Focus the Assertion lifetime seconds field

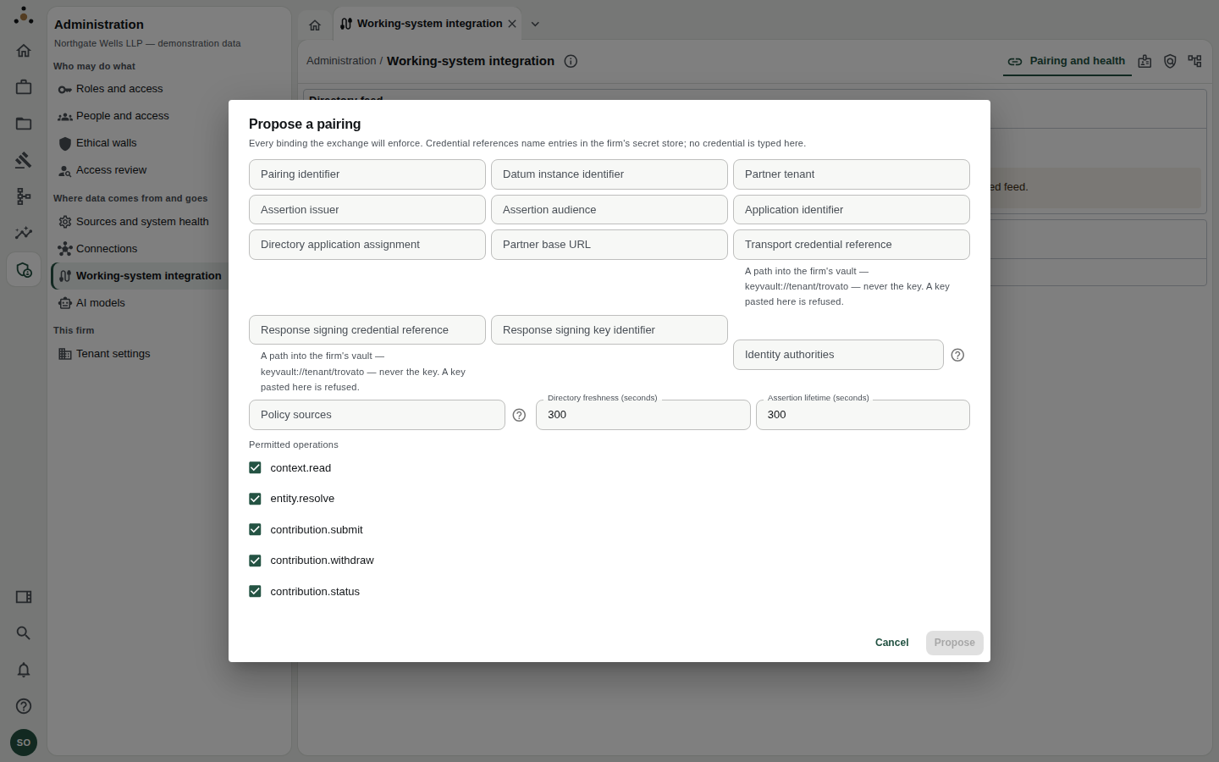(x=863, y=415)
